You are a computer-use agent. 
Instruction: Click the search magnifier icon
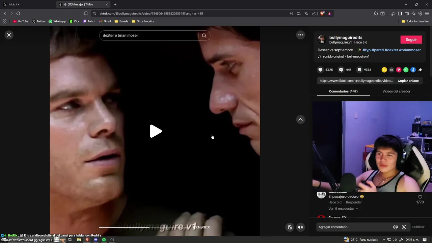pos(204,35)
